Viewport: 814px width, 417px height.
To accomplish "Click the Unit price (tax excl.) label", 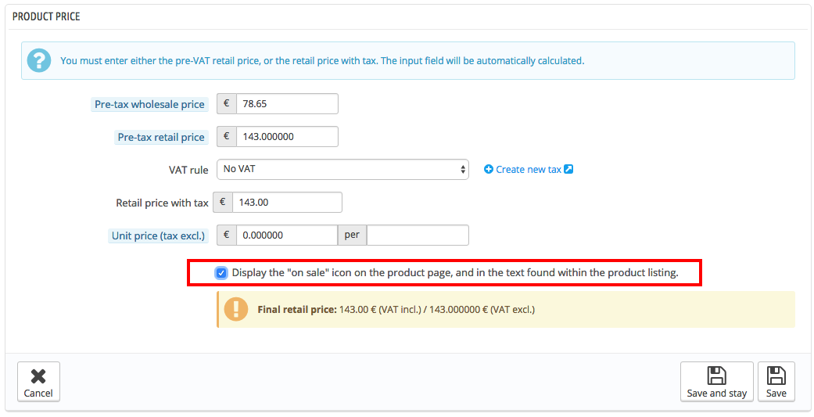I will tap(158, 235).
